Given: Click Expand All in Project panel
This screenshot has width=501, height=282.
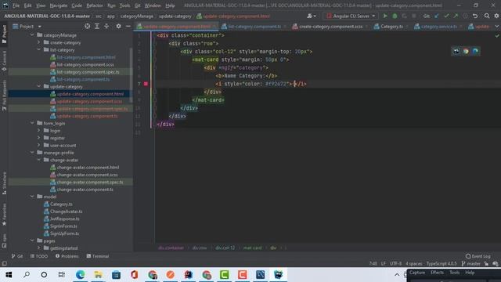Looking at the screenshot, I should 97,26.
